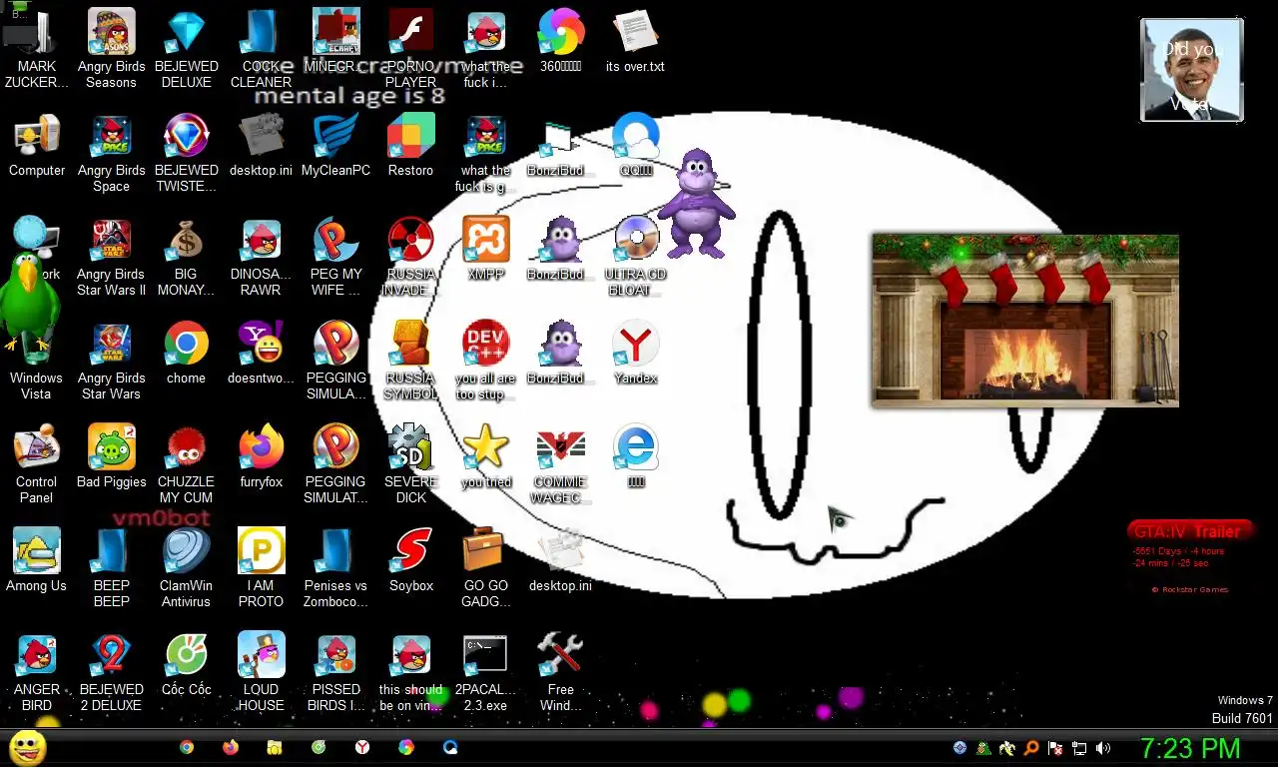
Task: Open the Action Center flag tray icon
Action: point(1055,748)
